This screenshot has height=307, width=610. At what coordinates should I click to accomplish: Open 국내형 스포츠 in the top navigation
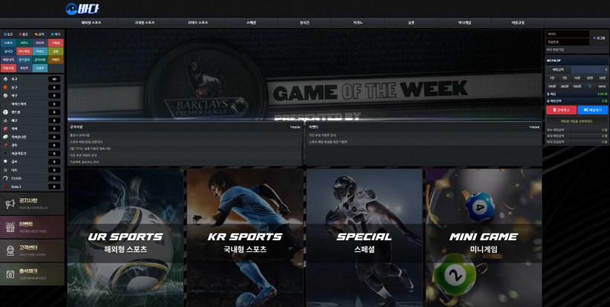144,23
